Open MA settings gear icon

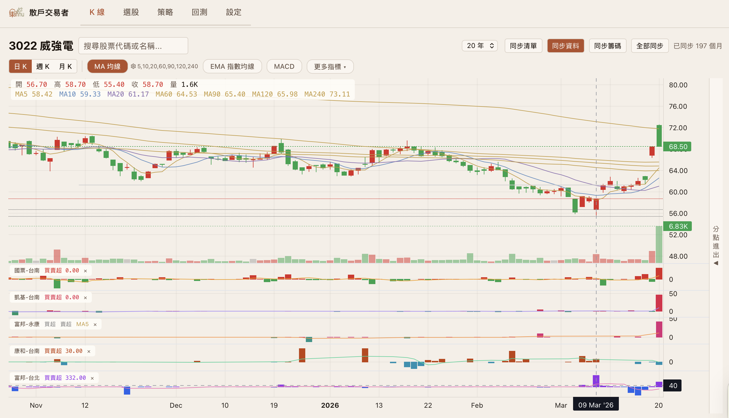point(133,66)
